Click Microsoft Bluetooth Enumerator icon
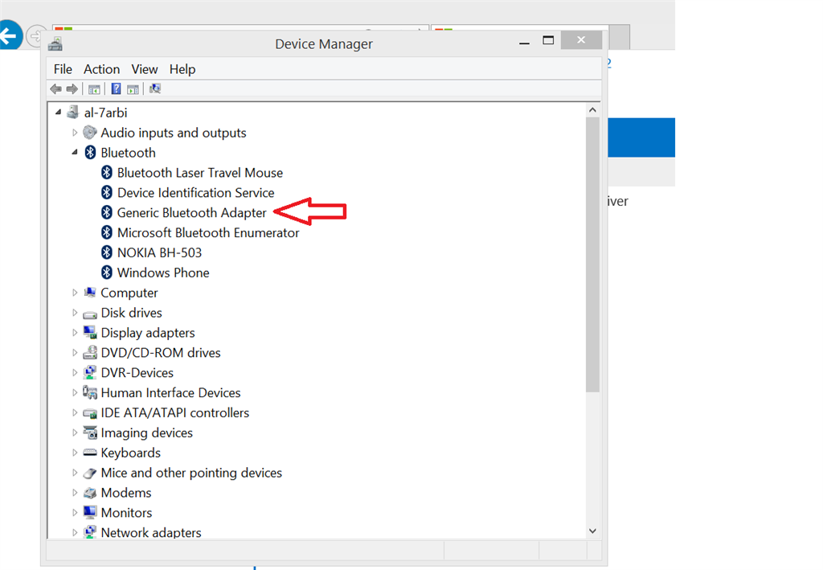Image resolution: width=823 pixels, height=570 pixels. point(107,232)
